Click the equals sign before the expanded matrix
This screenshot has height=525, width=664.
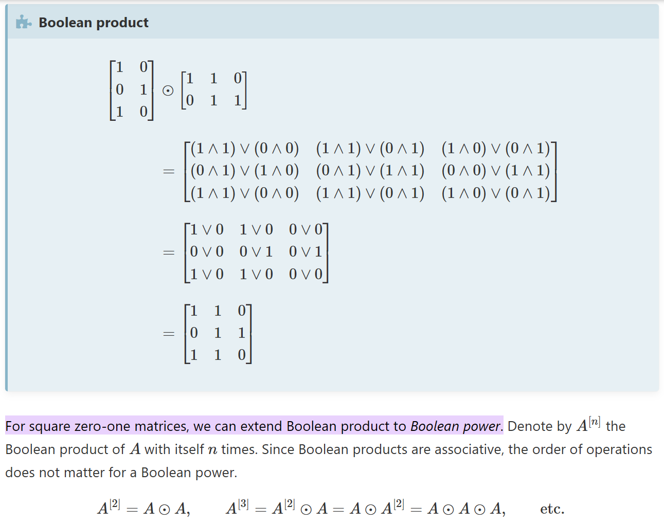coord(169,171)
